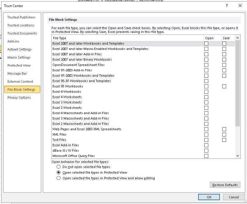The width and height of the screenshot is (247, 204).
Task: Click the Help question mark icon
Action: tap(227, 6)
